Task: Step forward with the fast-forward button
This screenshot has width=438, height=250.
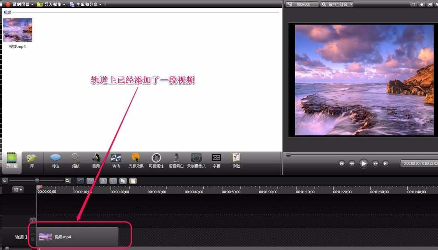Action: point(375,163)
